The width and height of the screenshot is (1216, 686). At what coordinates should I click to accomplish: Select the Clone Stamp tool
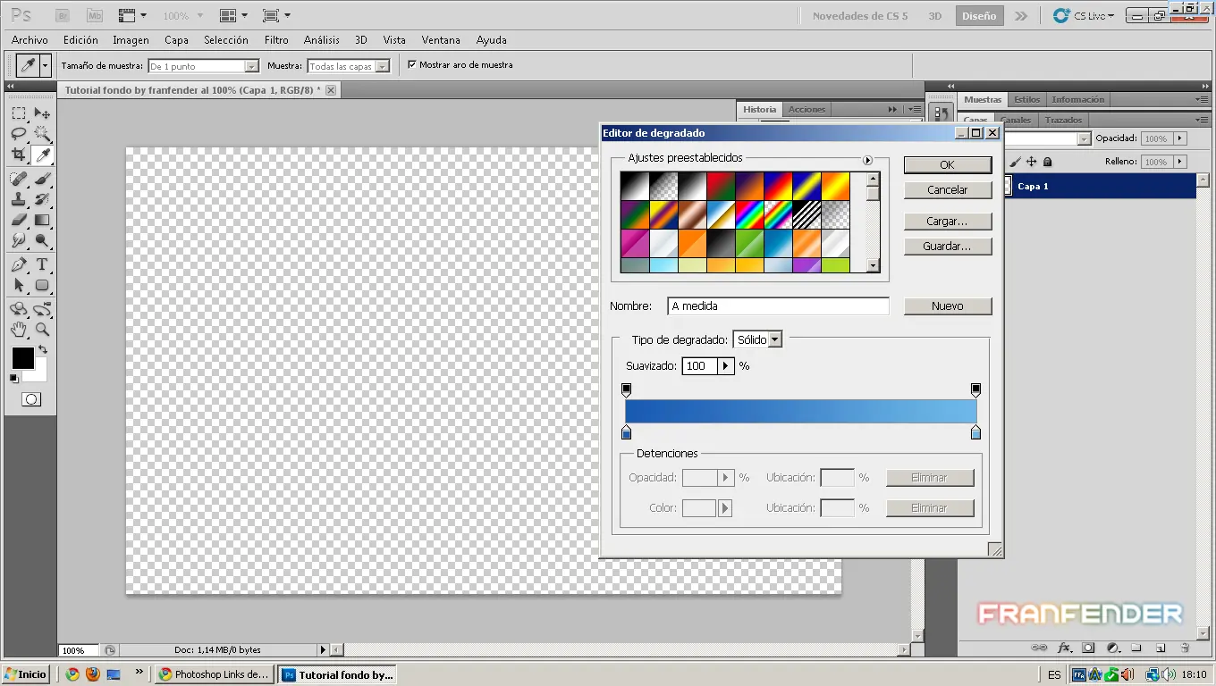click(19, 199)
